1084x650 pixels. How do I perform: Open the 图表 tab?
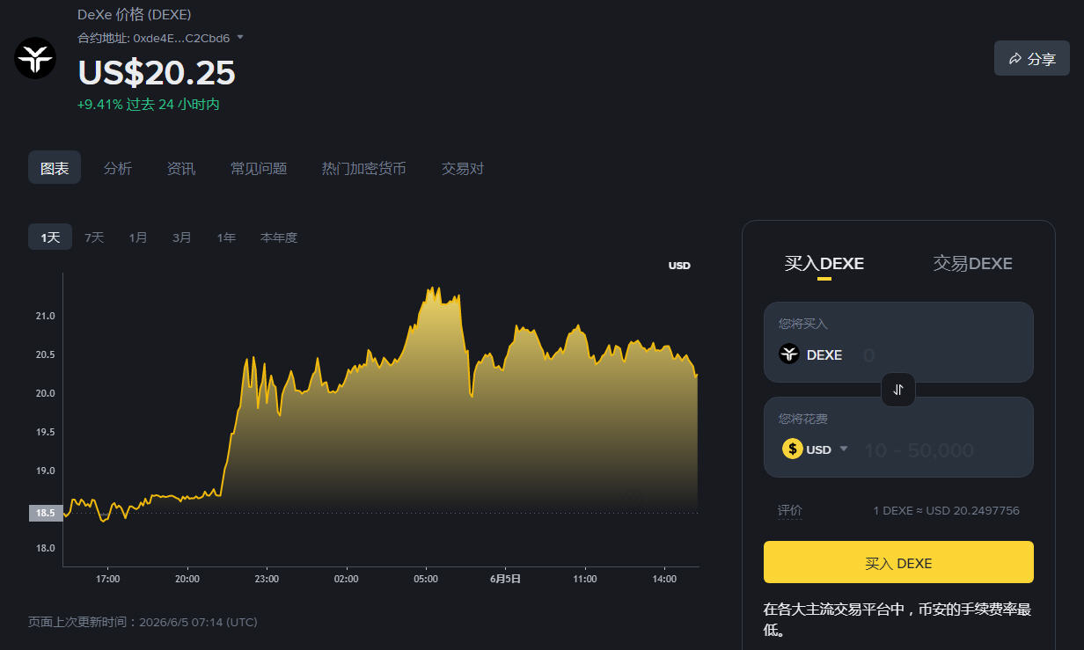tap(55, 168)
